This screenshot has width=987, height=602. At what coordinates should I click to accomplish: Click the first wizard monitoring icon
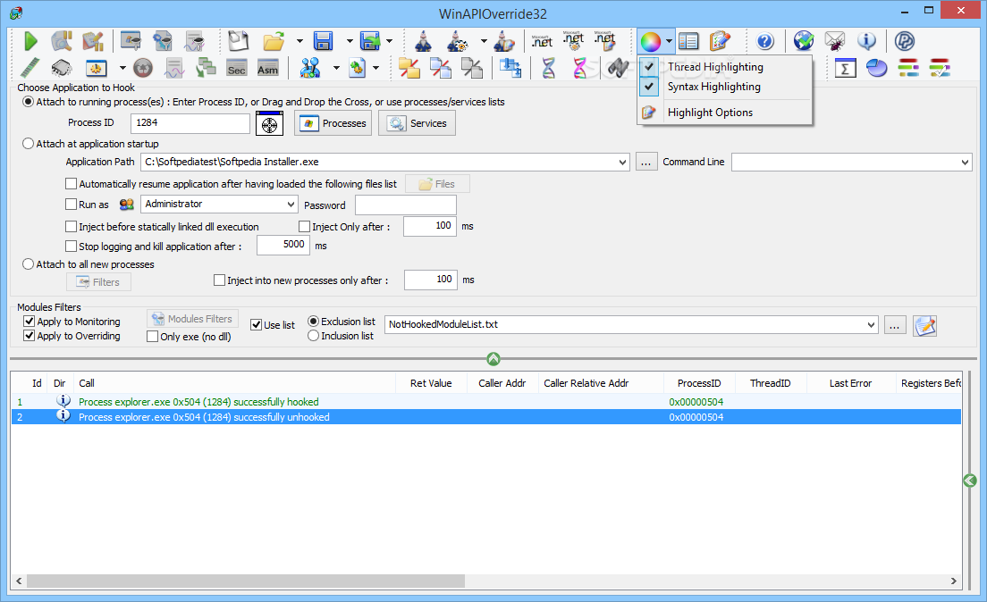pos(423,41)
